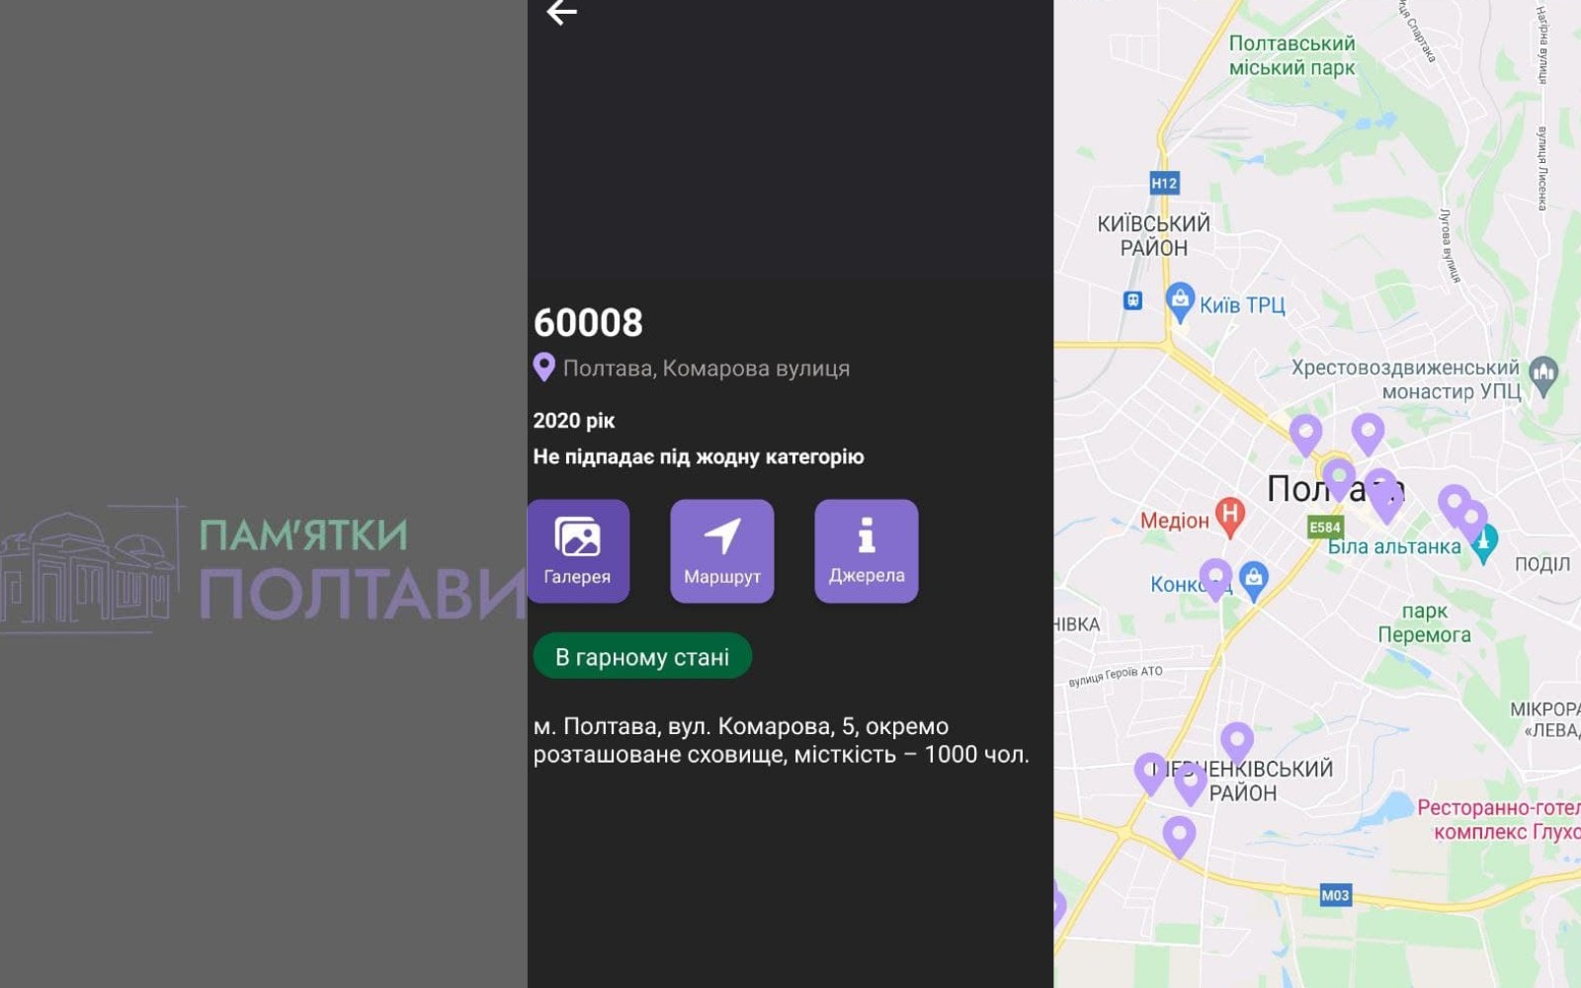The image size is (1581, 988).
Task: Select the H12 road shield on the map
Action: coord(1164,183)
